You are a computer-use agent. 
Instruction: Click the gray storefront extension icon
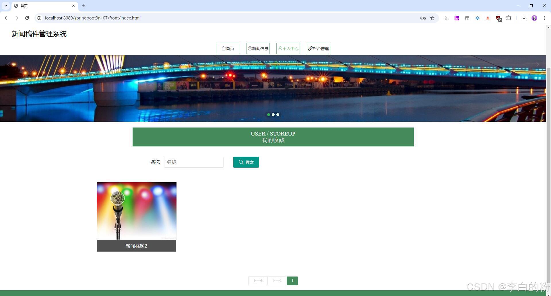[x=467, y=18]
